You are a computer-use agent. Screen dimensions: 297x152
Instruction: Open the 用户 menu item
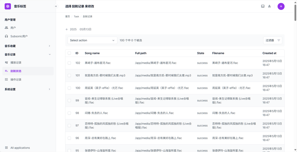coord(28,28)
